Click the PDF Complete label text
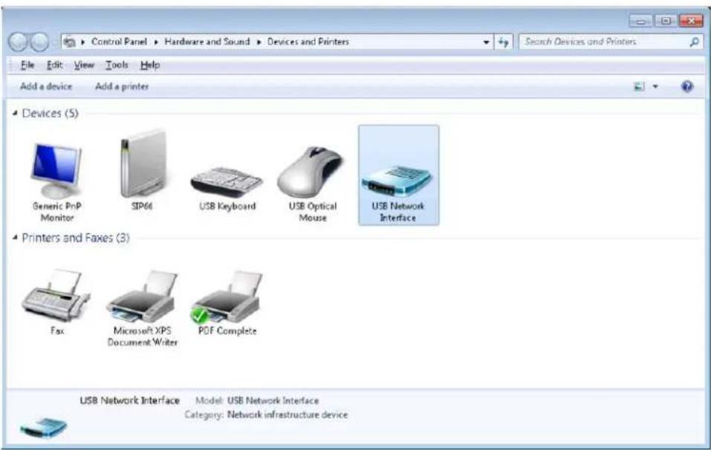The width and height of the screenshot is (711, 450). click(x=227, y=330)
